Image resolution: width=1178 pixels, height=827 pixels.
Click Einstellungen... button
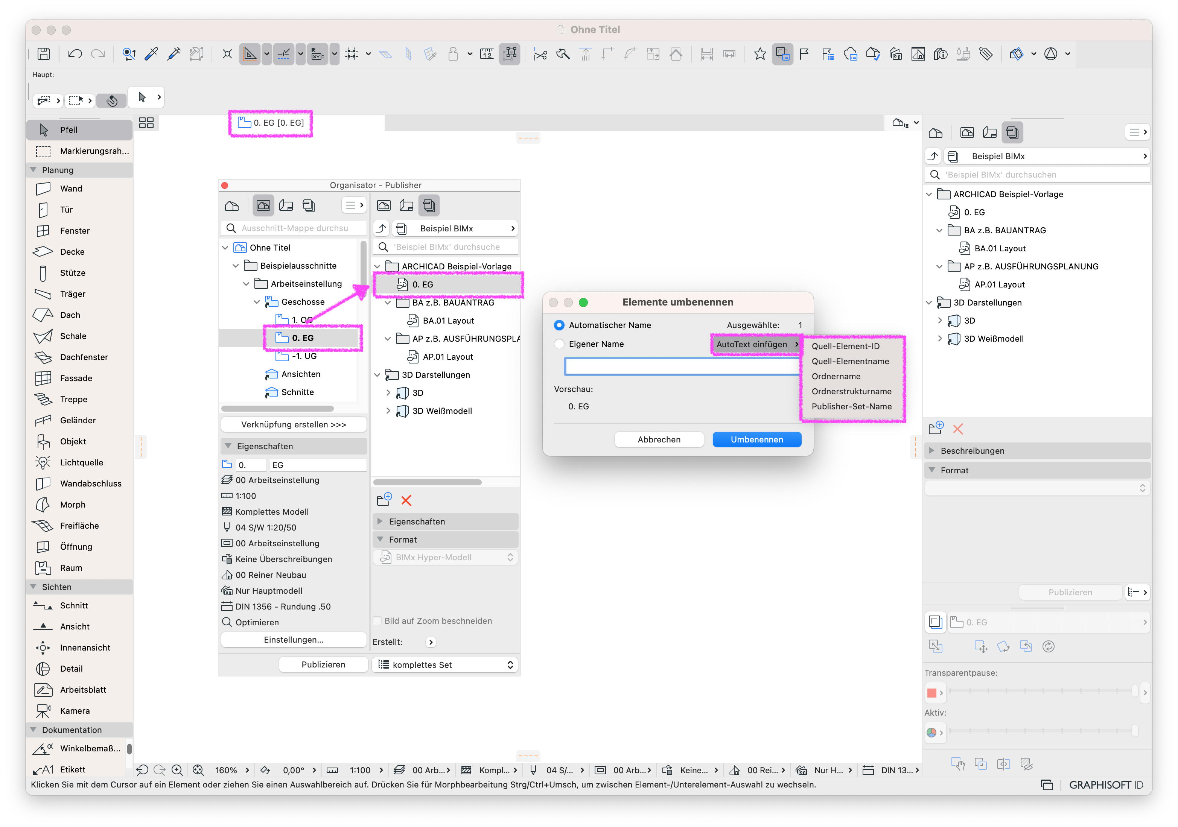tap(294, 640)
